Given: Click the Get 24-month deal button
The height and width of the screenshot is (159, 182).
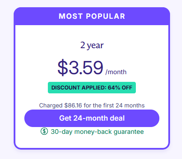Looking at the screenshot, I should [x=92, y=118].
